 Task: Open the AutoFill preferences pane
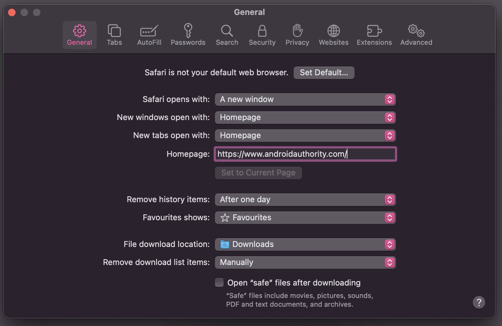tap(149, 35)
